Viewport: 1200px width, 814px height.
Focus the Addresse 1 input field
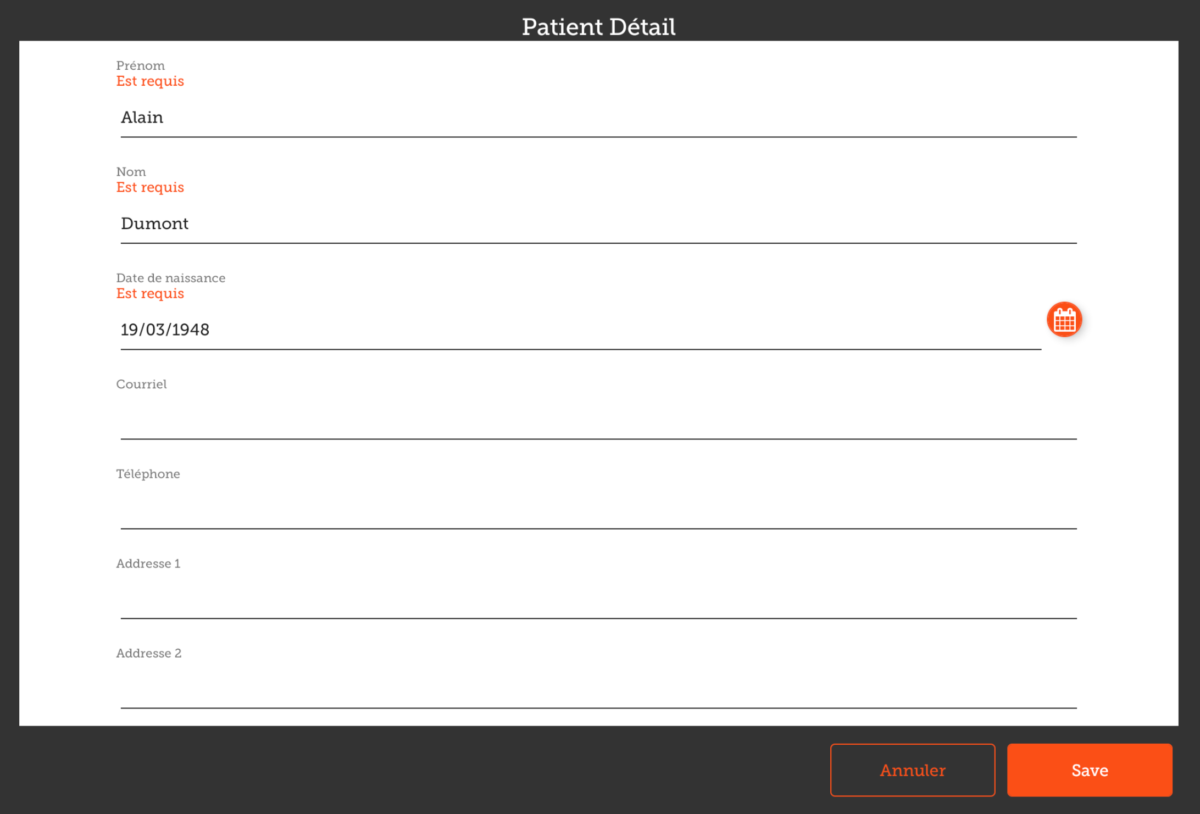coord(598,600)
